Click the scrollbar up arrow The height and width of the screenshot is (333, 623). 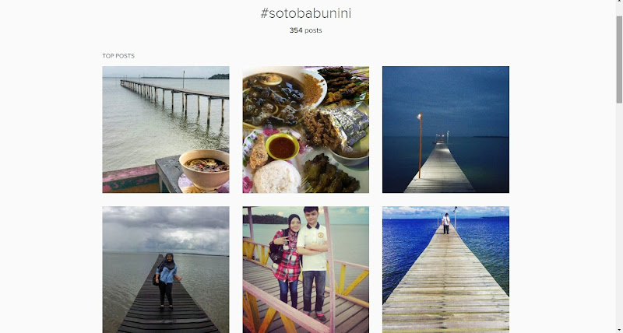(619, 3)
